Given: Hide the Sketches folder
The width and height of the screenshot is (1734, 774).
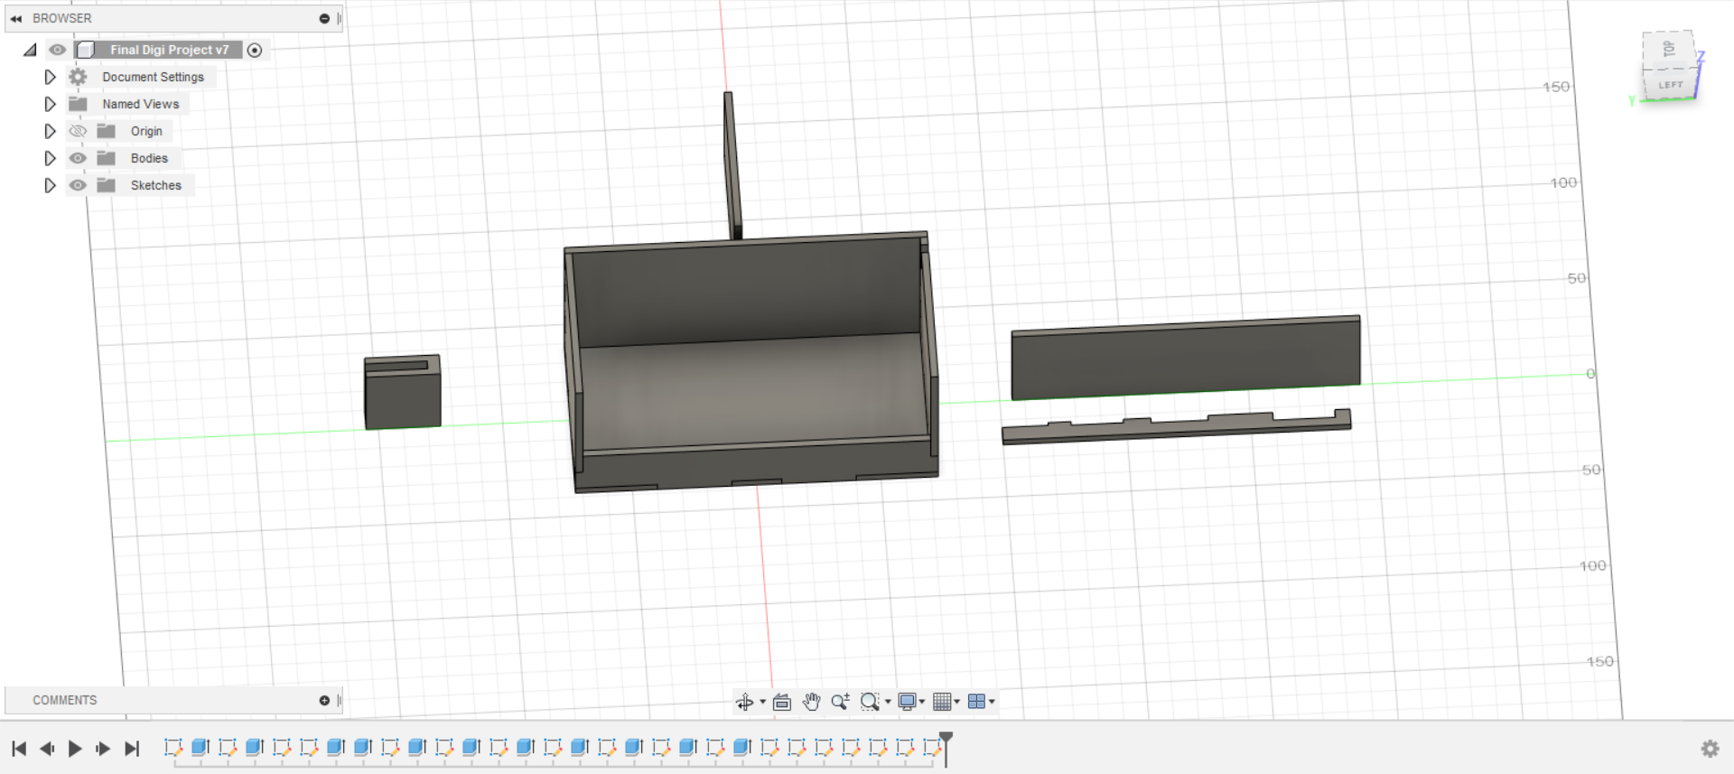Looking at the screenshot, I should point(79,185).
